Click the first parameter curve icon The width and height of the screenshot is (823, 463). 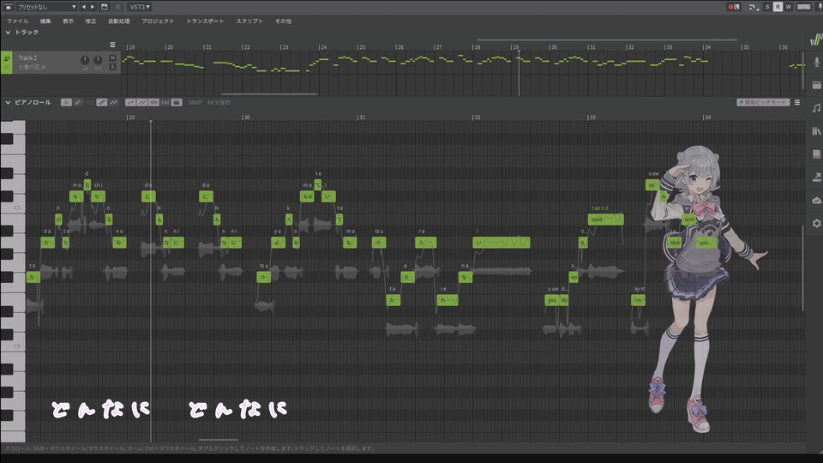(x=130, y=102)
